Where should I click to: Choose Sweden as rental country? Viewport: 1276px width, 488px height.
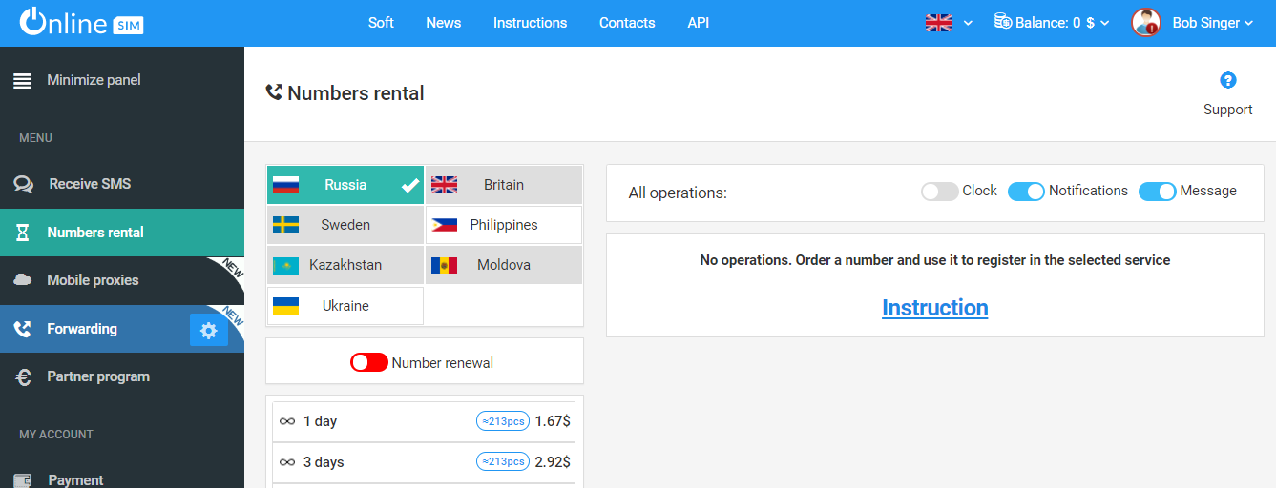pos(345,225)
